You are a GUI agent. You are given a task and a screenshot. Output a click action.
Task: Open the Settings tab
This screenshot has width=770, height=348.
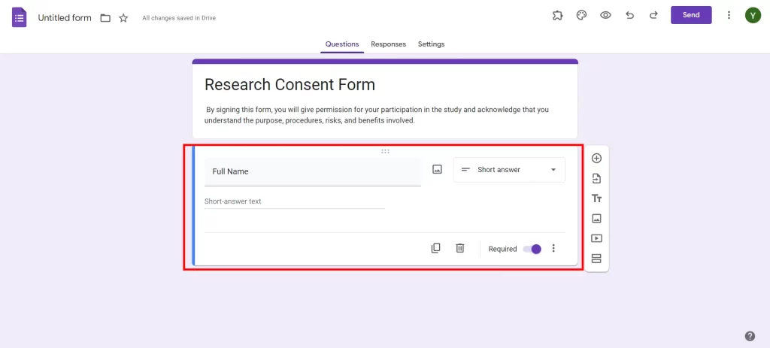point(431,44)
